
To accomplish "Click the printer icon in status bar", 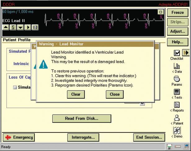I will [x=178, y=147].
